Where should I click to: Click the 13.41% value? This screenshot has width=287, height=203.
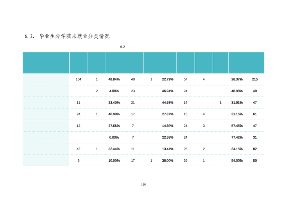coord(168,149)
